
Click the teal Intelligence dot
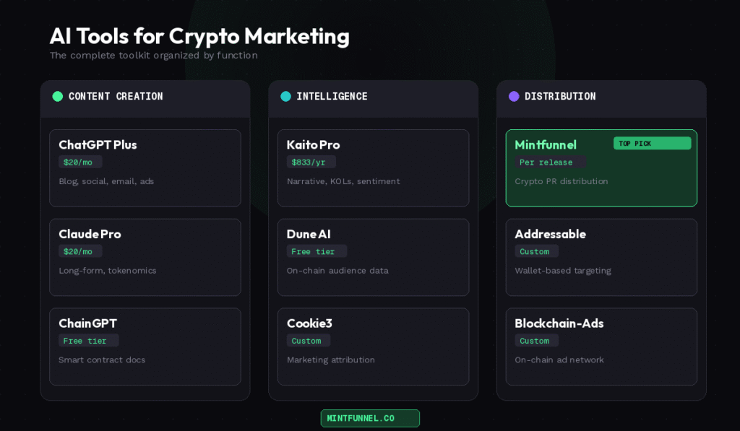285,96
